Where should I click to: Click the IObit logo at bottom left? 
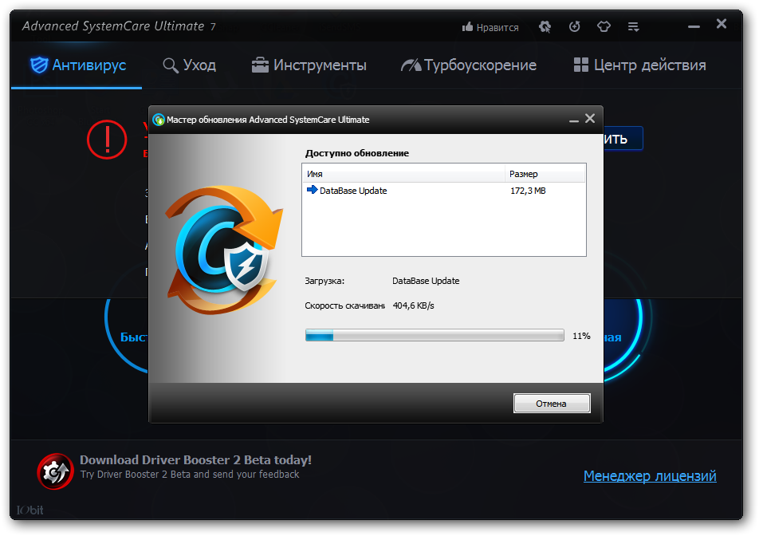click(30, 510)
